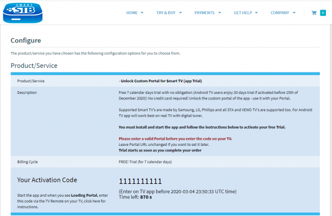This screenshot has width=332, height=216.
Task: Click the Configure page heading
Action: (26, 40)
